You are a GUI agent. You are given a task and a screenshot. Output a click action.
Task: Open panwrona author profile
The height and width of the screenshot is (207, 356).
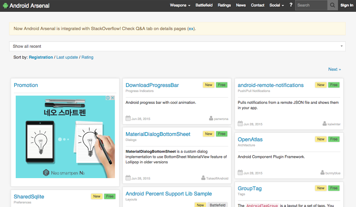point(221,119)
